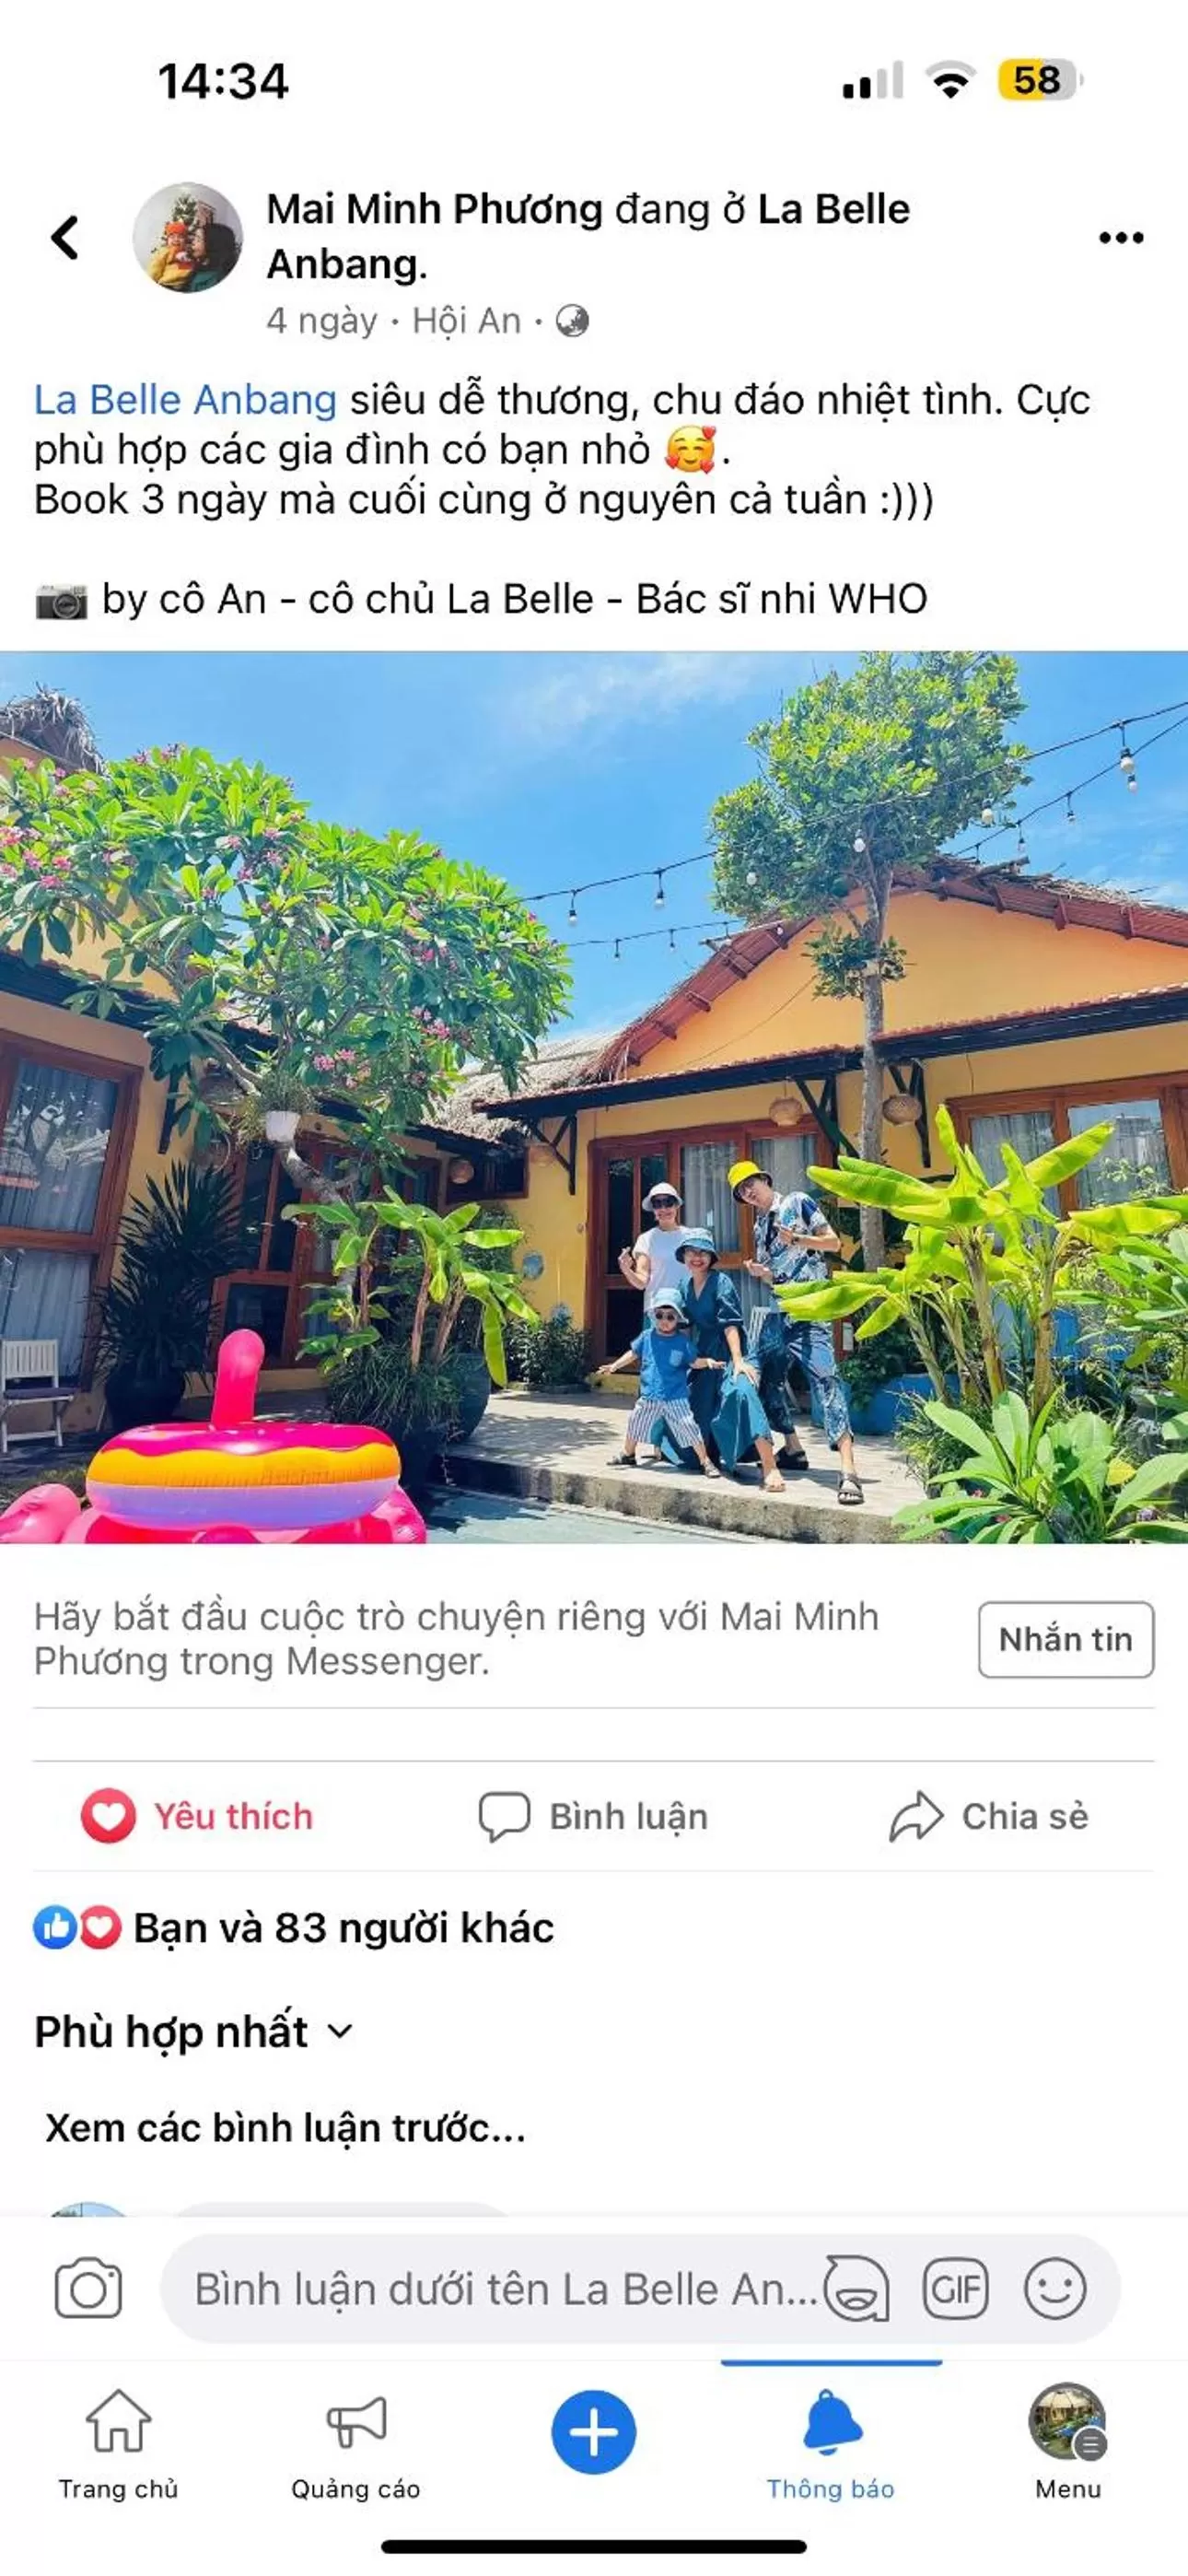Open the avatar sticker icon in comment box
The width and height of the screenshot is (1188, 2576).
click(856, 2288)
